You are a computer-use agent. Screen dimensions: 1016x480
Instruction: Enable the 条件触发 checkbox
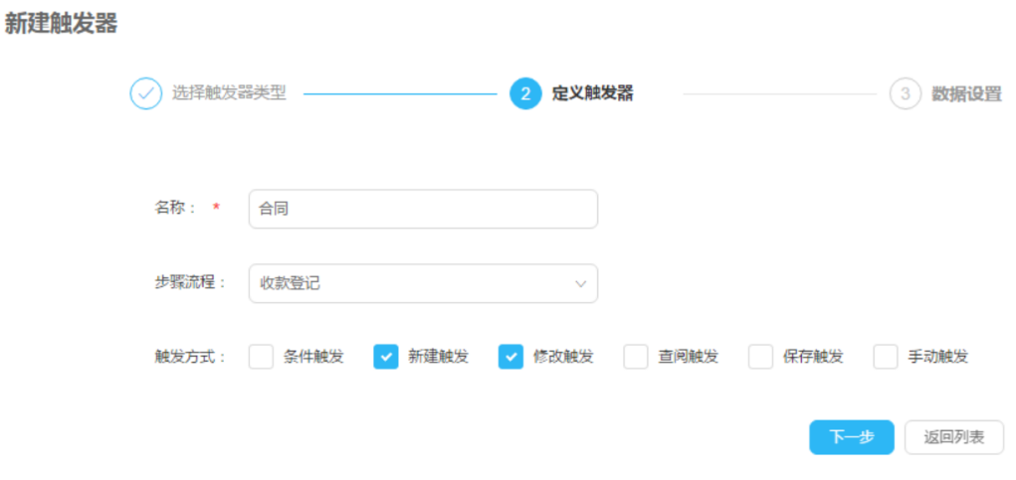click(261, 357)
